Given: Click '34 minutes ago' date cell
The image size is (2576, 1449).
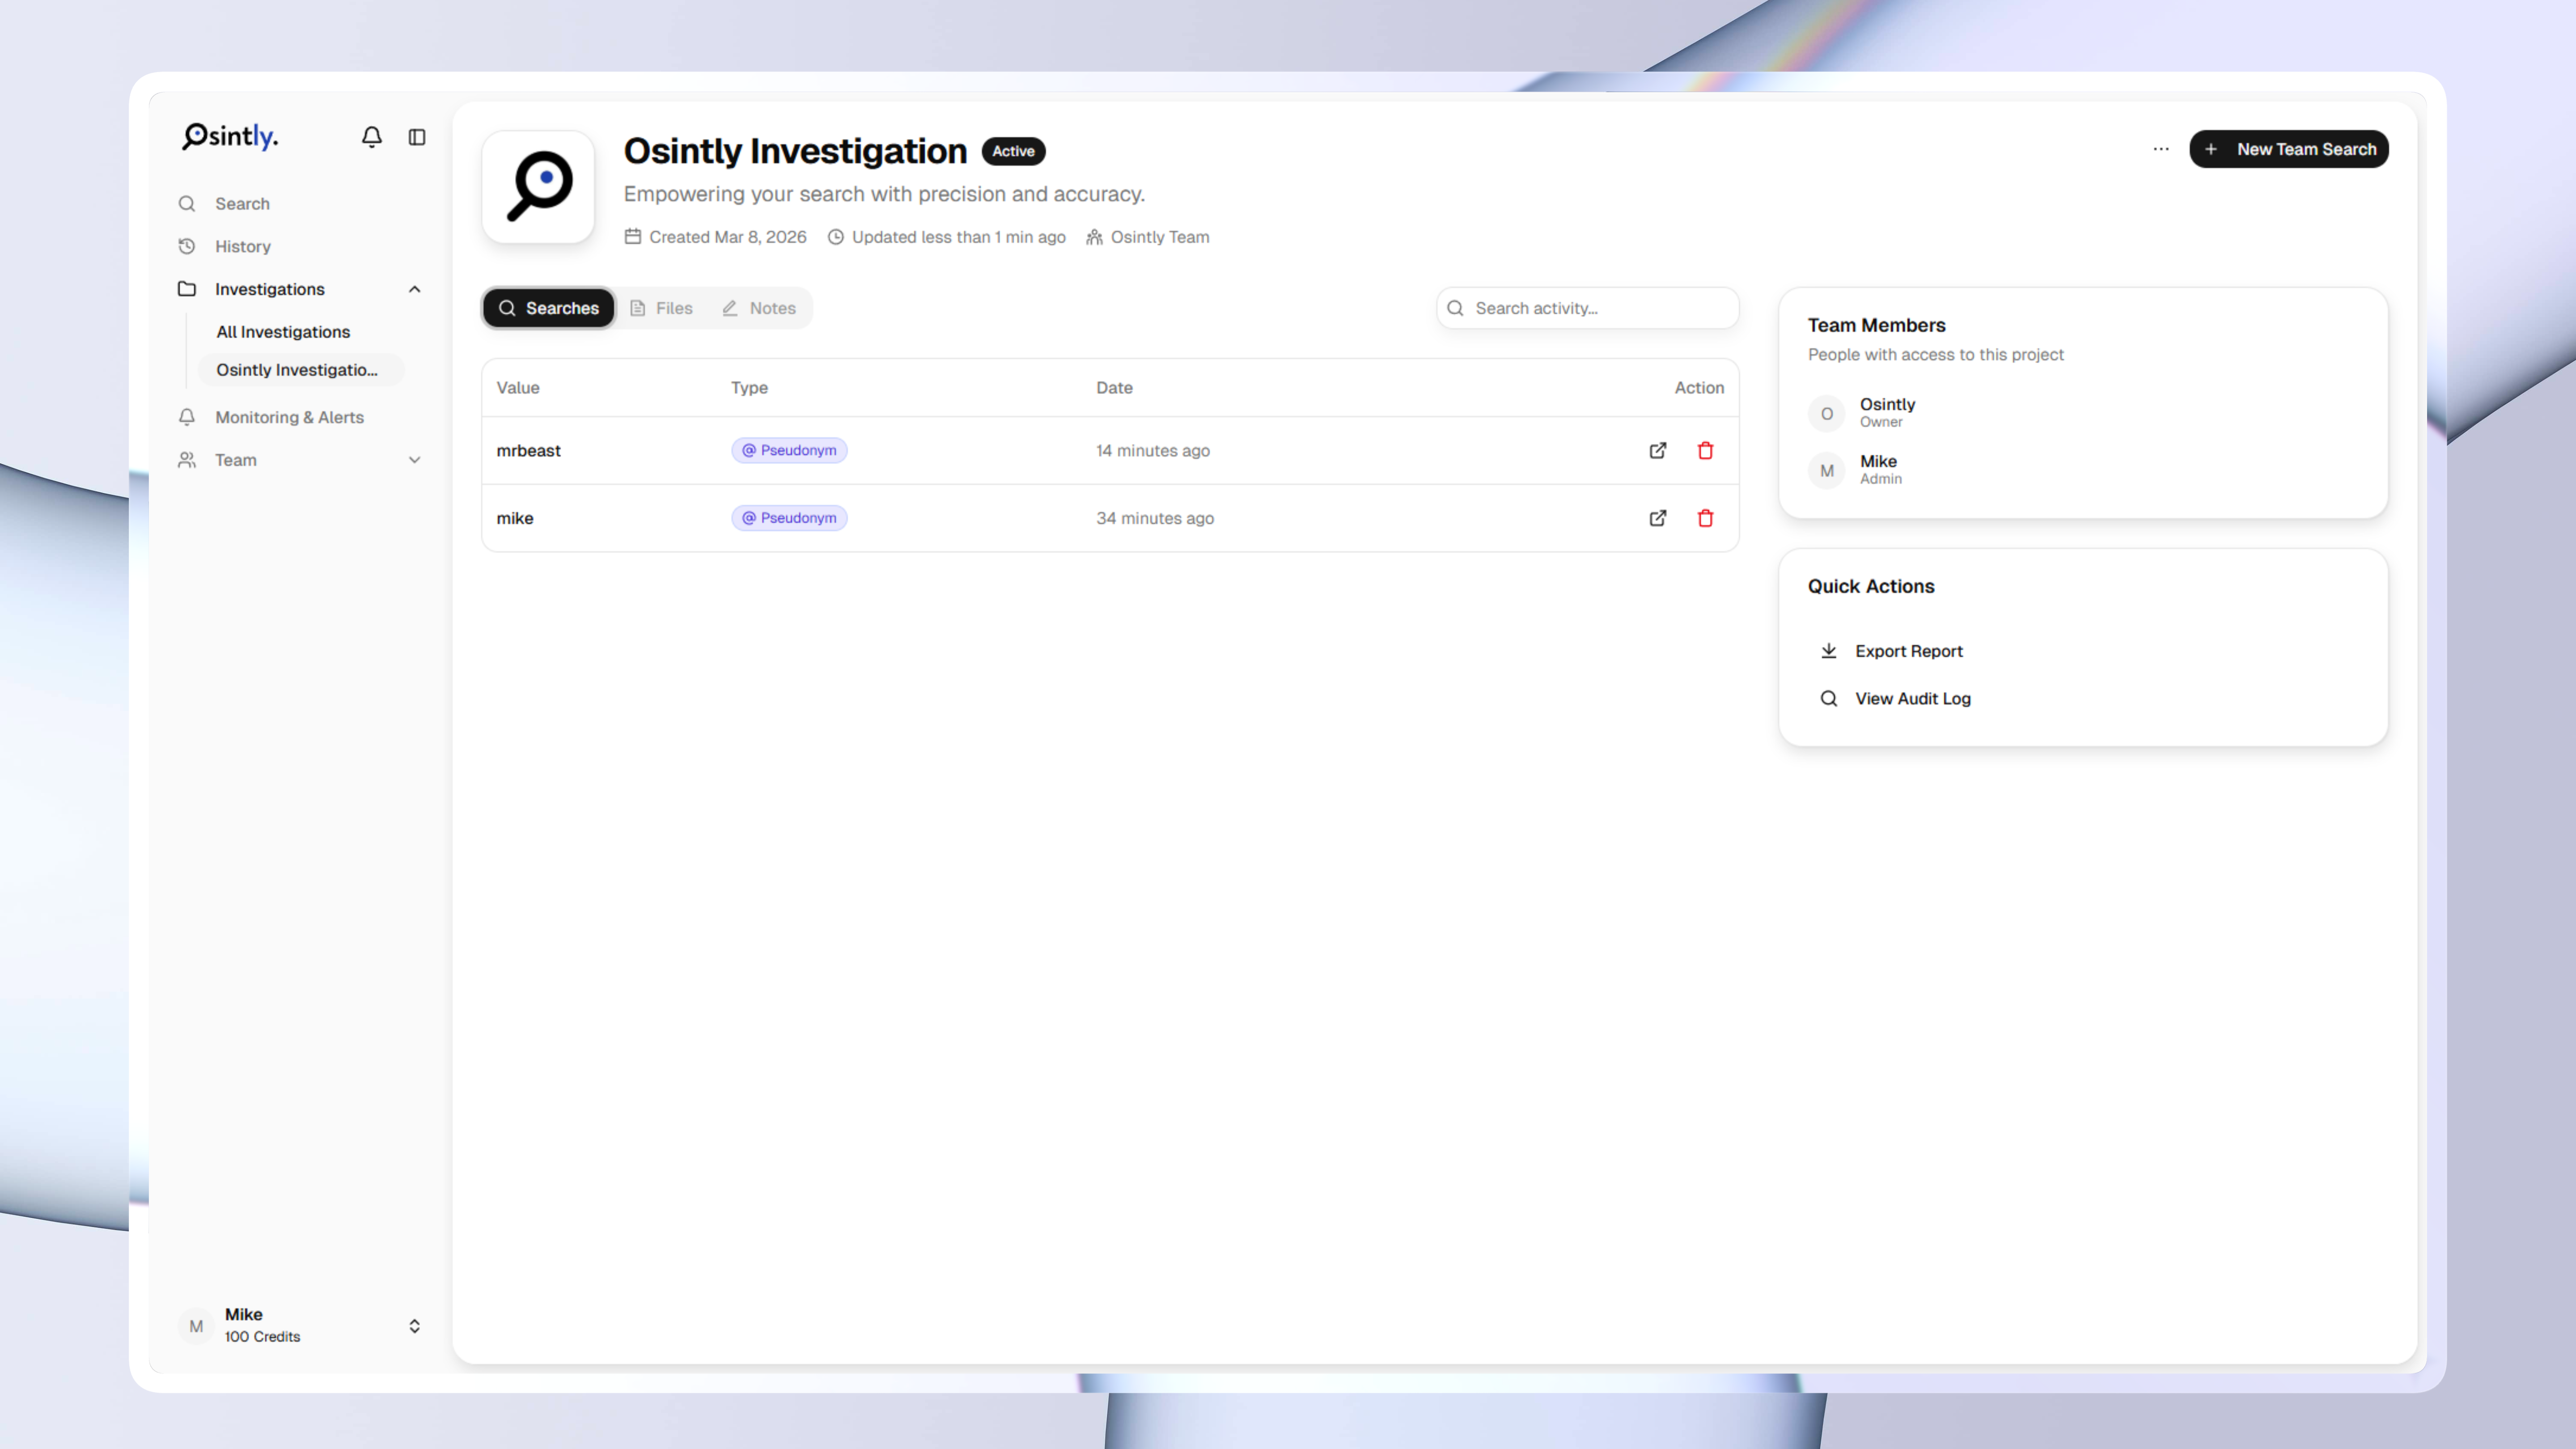Looking at the screenshot, I should click(1155, 518).
